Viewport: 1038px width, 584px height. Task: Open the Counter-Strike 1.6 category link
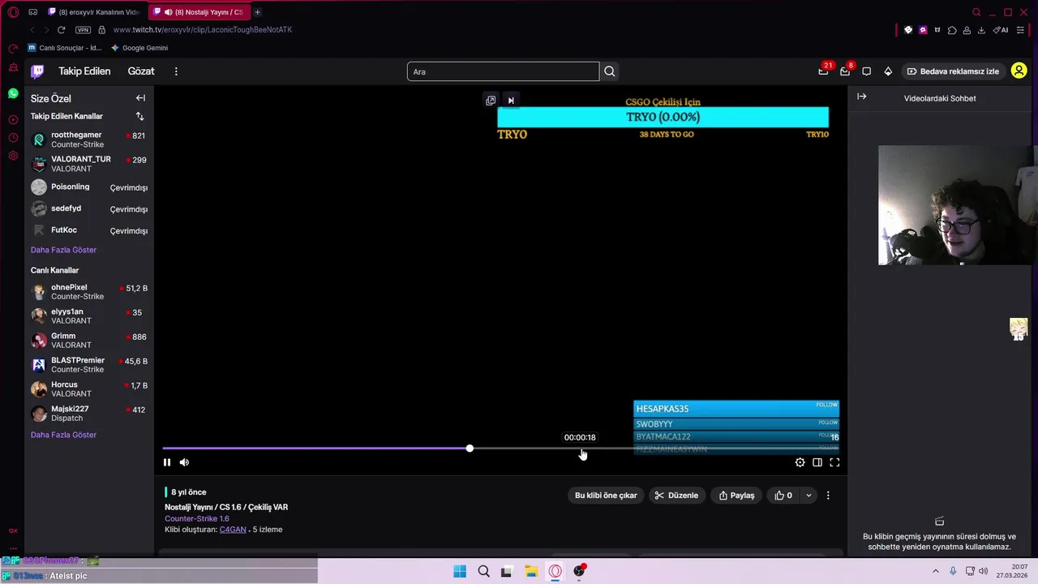point(197,518)
